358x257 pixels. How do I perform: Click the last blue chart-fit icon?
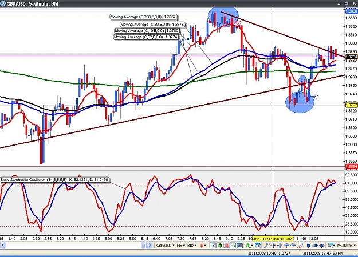322,246
